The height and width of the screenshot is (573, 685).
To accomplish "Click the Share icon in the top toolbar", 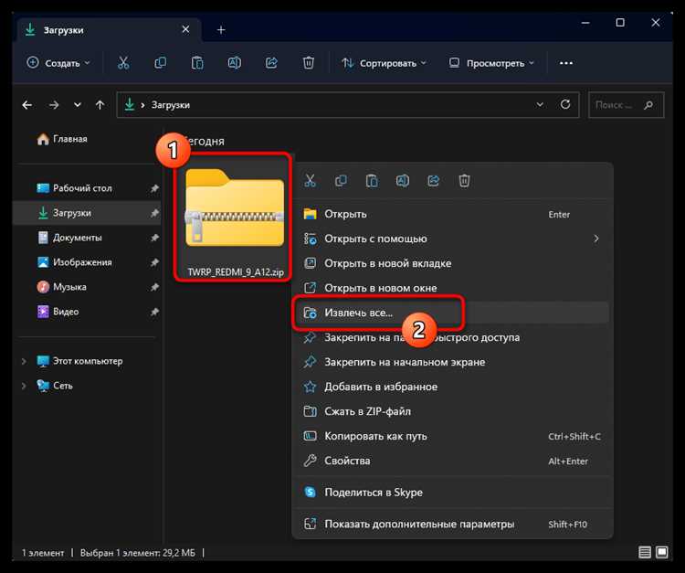I will (x=271, y=63).
